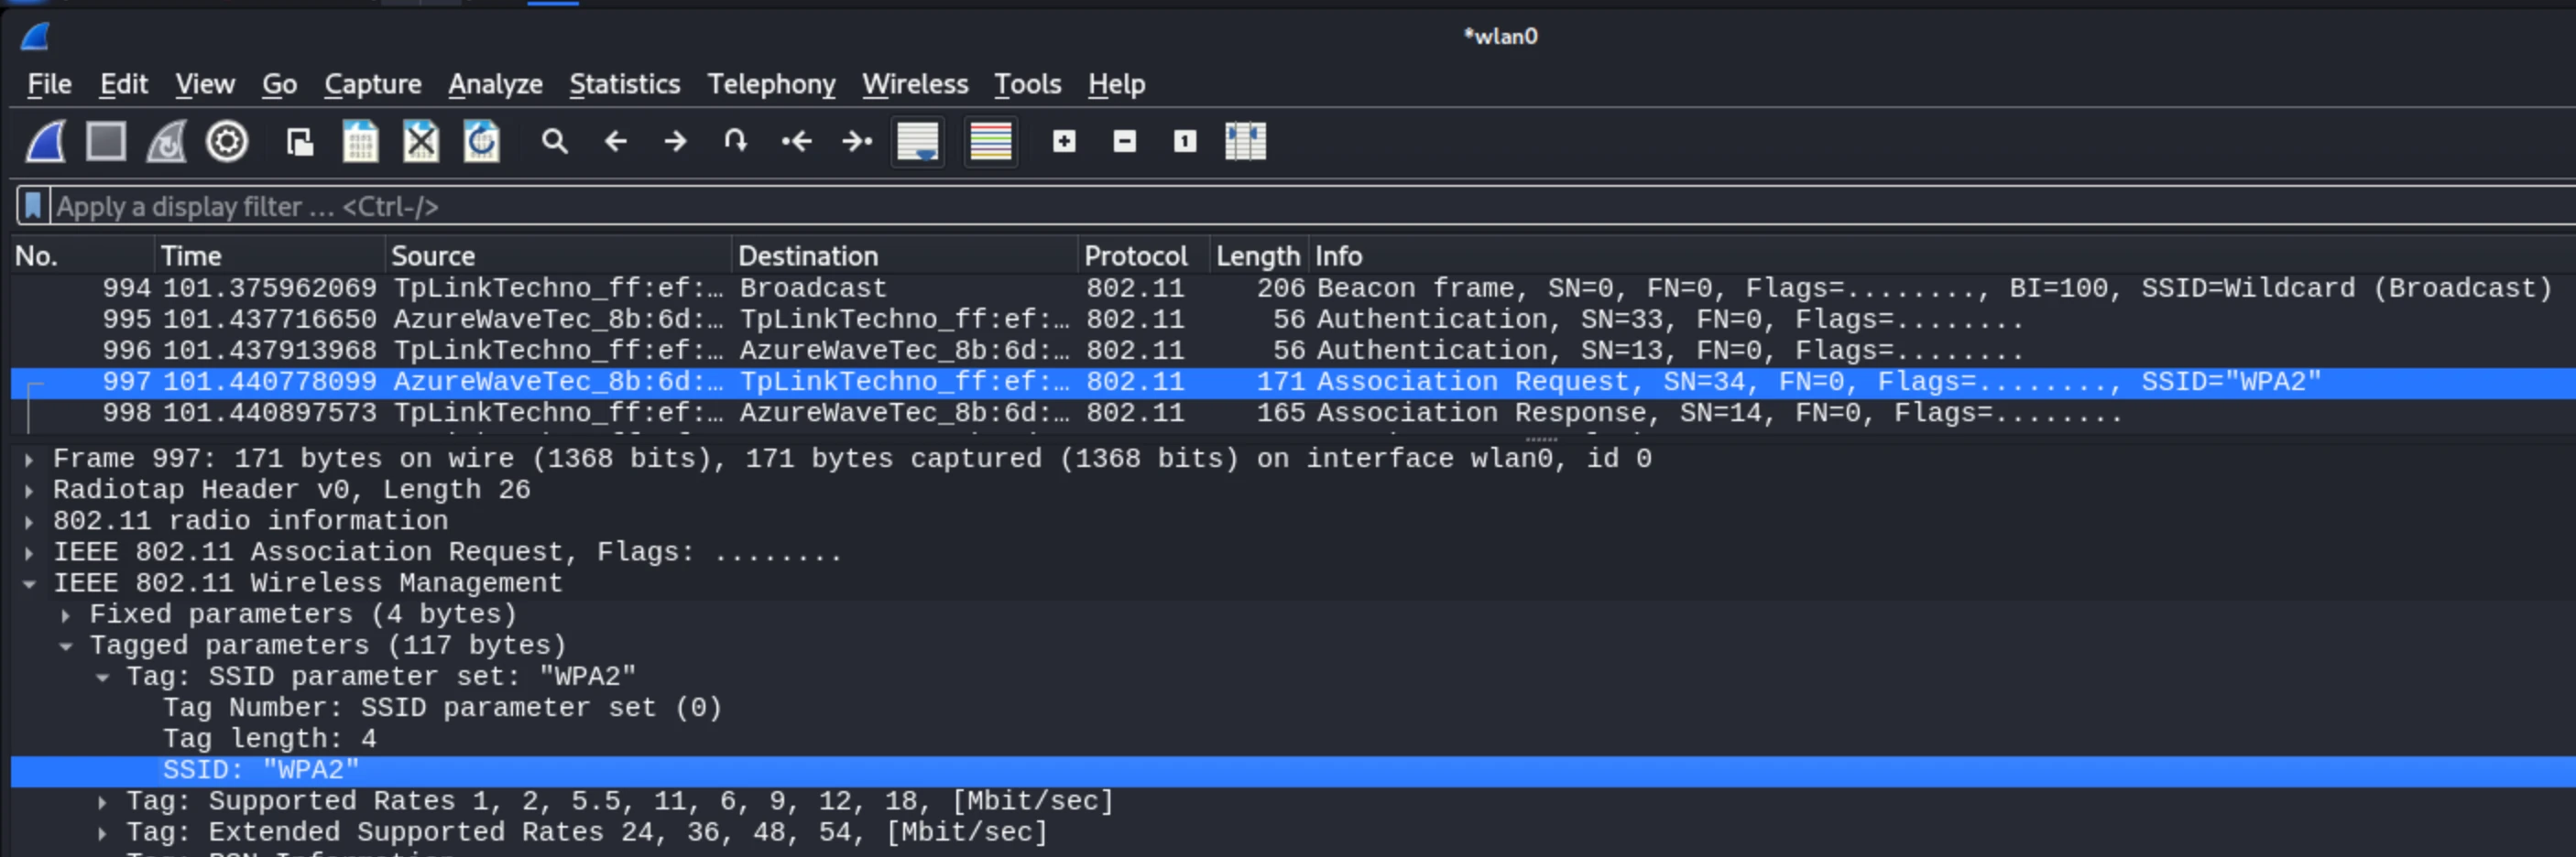Click the Wireshark logo in title bar

click(35, 37)
